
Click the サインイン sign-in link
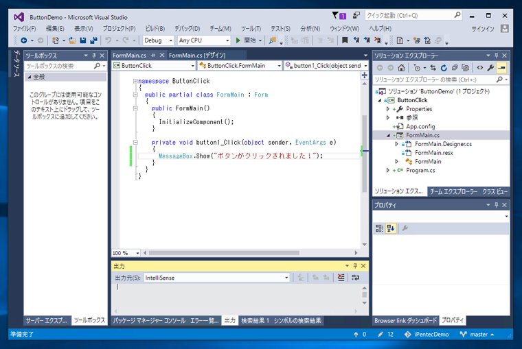click(482, 29)
